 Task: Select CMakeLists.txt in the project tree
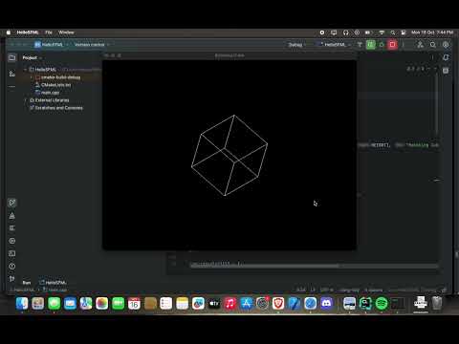point(53,85)
